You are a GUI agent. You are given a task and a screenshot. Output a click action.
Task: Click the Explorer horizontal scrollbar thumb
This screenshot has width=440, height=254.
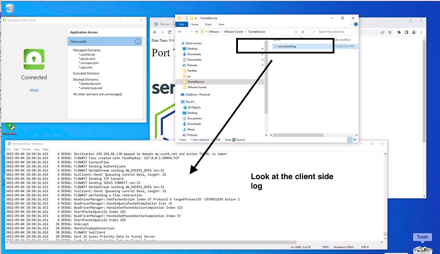(x=298, y=135)
